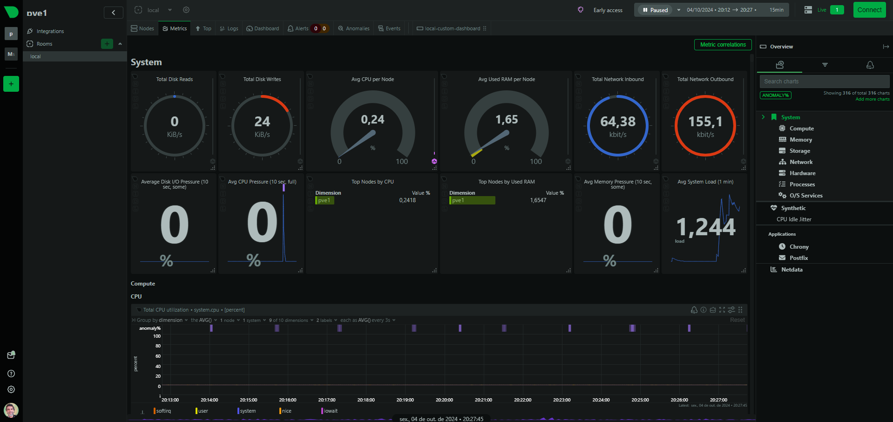This screenshot has width=893, height=422.
Task: Click the green plus to add a space
Action: 11,84
